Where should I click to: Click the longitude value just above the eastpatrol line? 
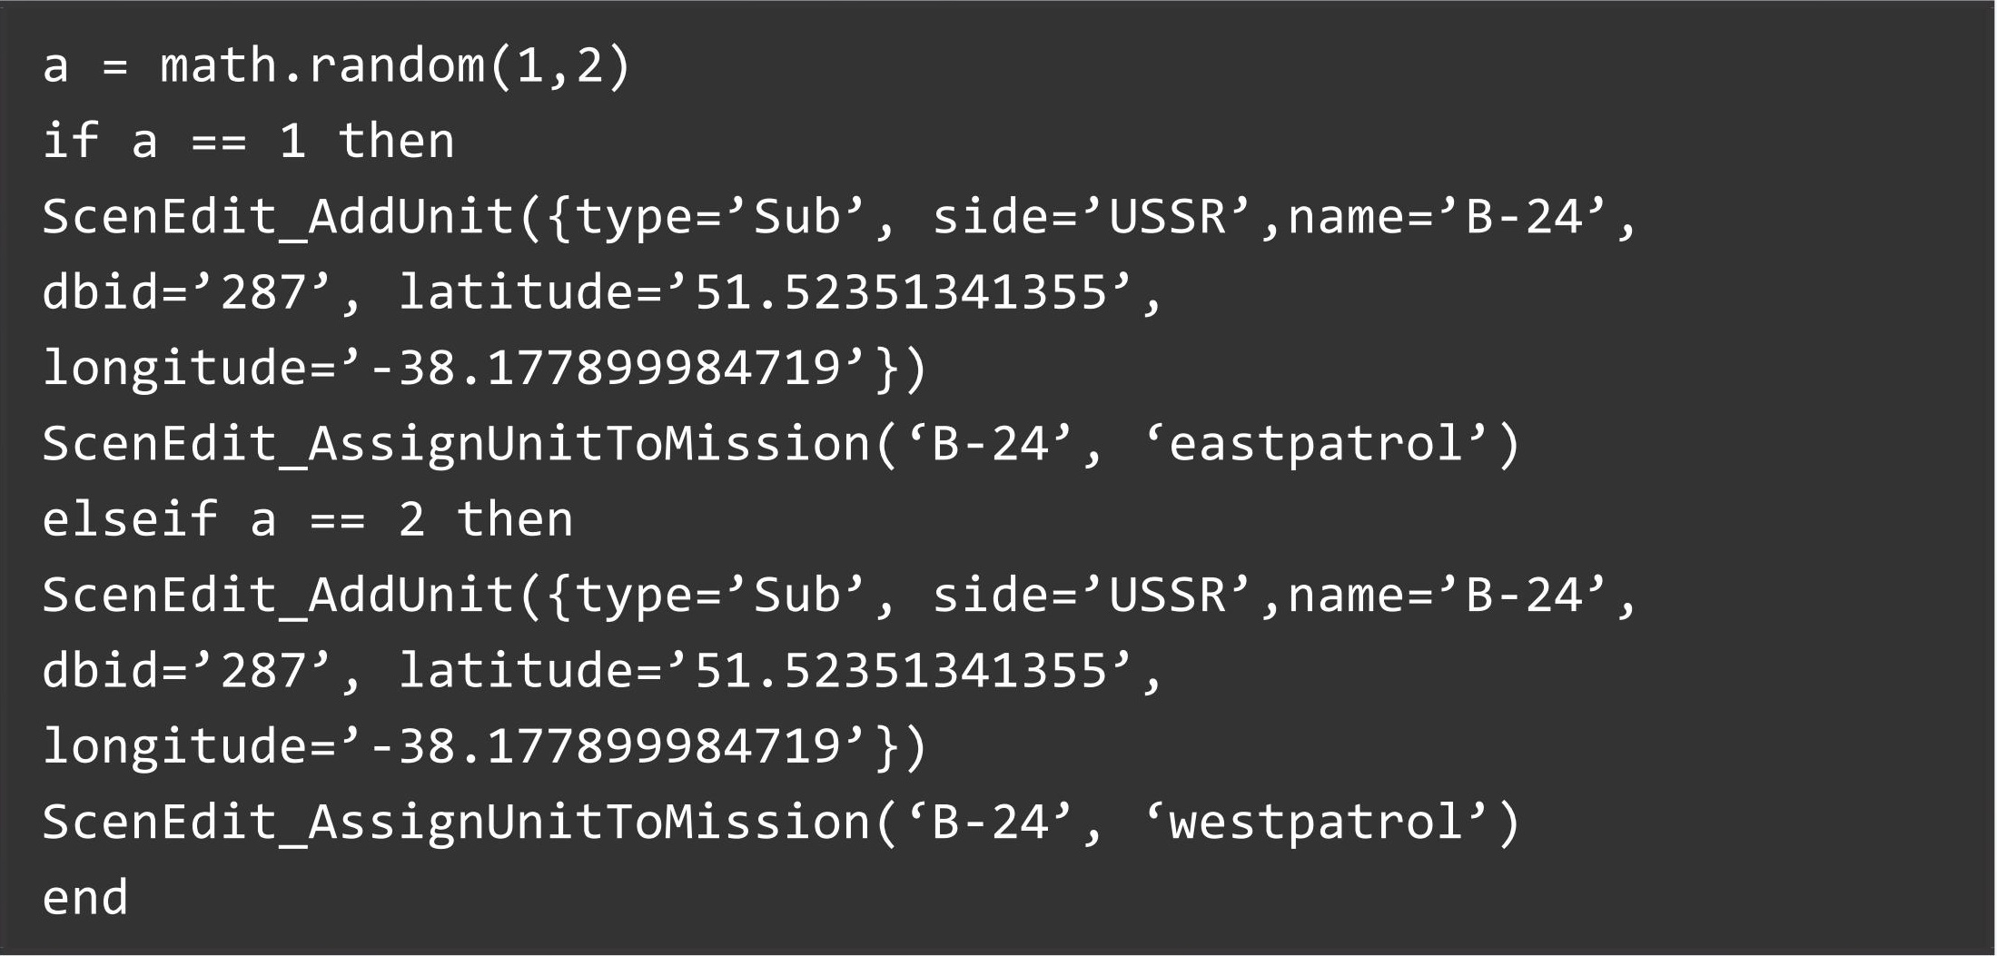604,369
